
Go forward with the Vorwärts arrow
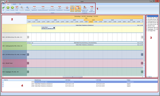click(x=12, y=8)
